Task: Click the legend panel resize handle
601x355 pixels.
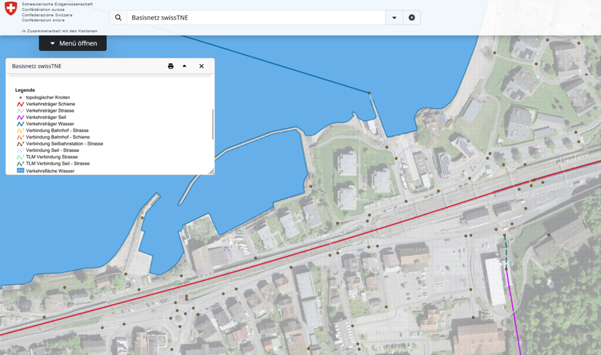Action: pos(211,171)
